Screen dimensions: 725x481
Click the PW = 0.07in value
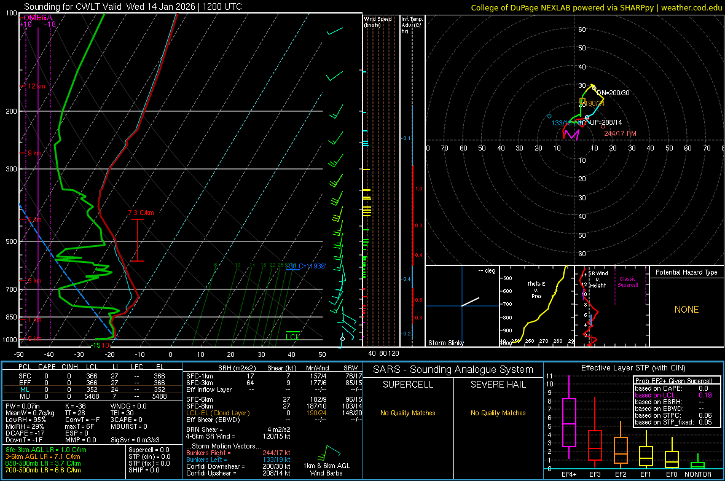[x=23, y=406]
